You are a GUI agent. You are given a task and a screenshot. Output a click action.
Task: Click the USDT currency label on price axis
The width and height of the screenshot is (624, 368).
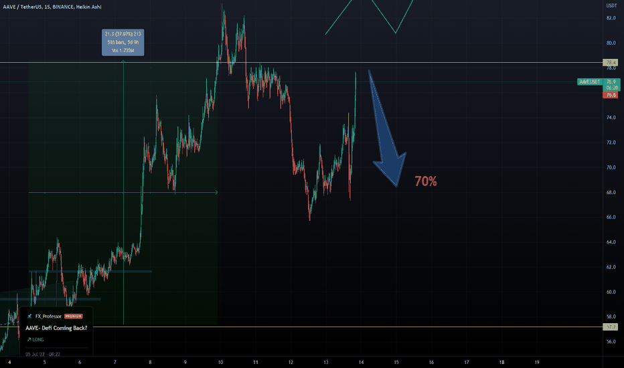(x=611, y=5)
